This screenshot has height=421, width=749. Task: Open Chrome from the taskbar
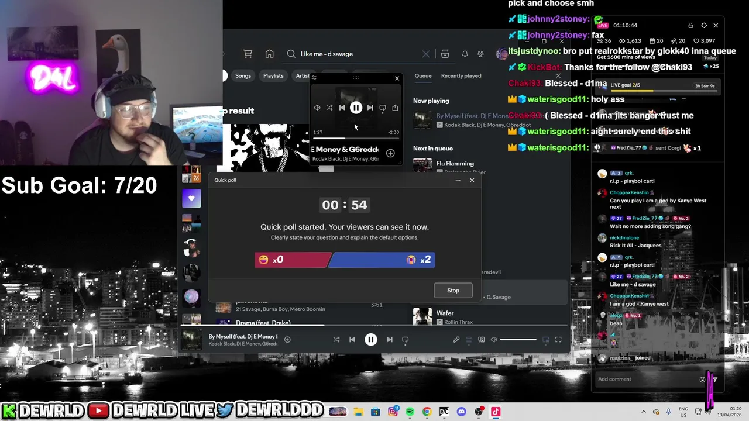coord(427,412)
